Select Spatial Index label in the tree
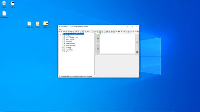 69,51
